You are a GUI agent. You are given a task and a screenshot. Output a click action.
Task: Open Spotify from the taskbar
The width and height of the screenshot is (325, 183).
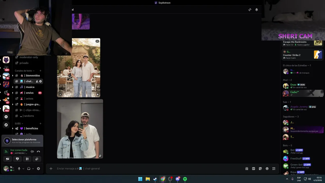(185, 179)
